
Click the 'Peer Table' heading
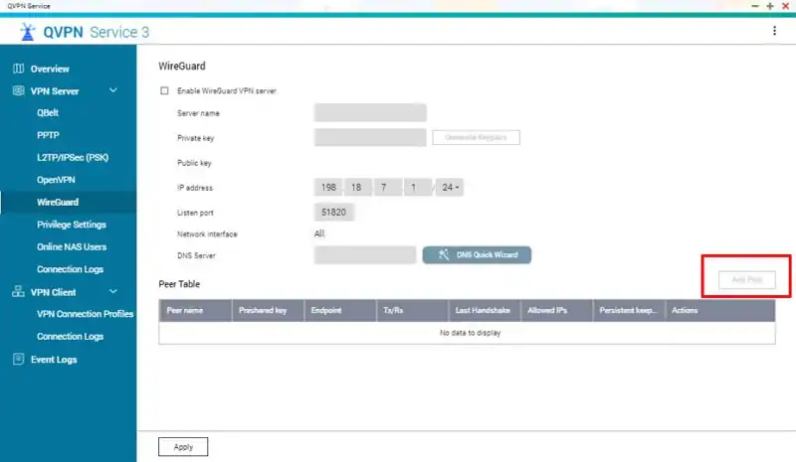point(179,284)
